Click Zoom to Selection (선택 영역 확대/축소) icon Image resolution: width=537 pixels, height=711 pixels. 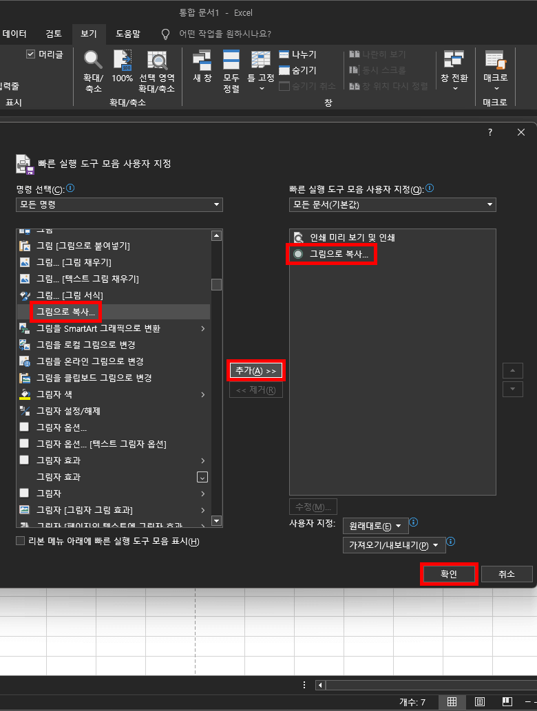pyautogui.click(x=157, y=60)
